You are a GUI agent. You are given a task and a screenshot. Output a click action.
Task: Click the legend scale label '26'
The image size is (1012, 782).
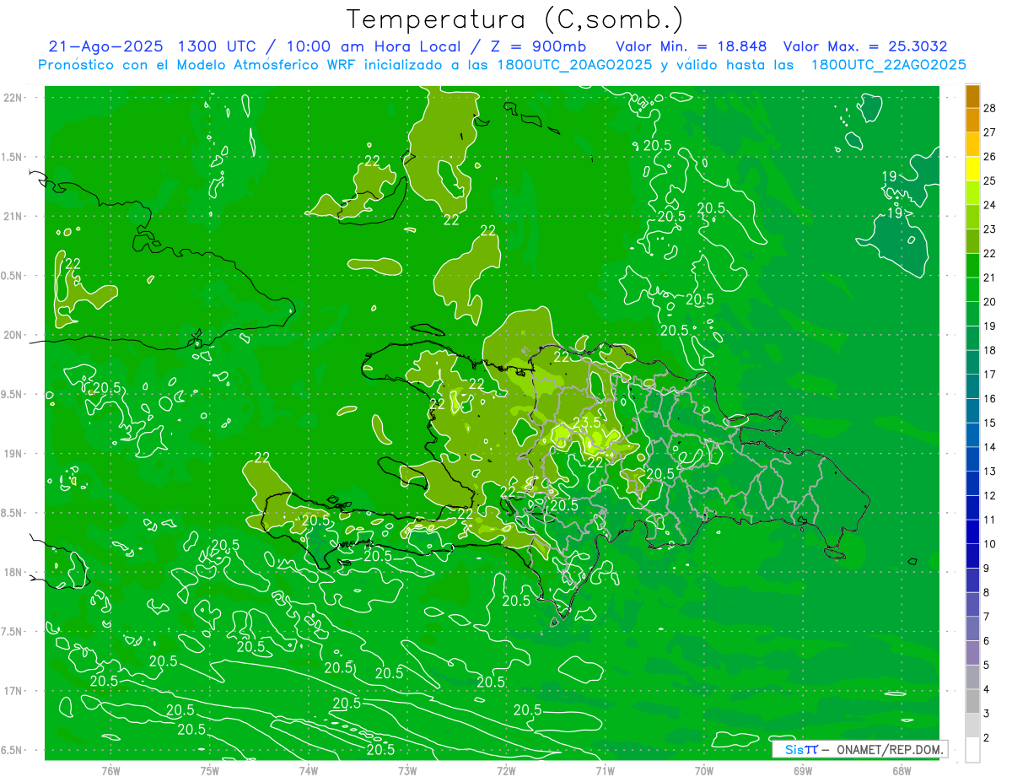pos(991,157)
